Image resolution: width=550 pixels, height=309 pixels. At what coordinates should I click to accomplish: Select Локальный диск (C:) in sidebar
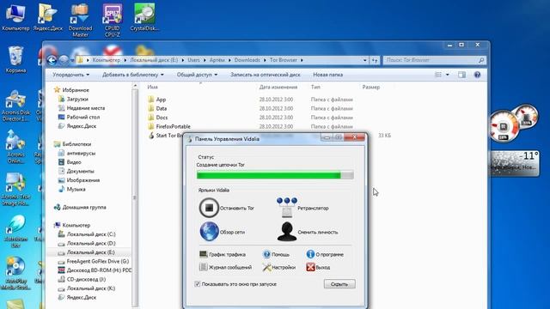coord(91,234)
